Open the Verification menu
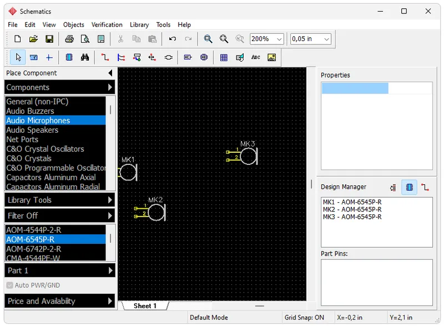The width and height of the screenshot is (444, 326). (x=107, y=24)
